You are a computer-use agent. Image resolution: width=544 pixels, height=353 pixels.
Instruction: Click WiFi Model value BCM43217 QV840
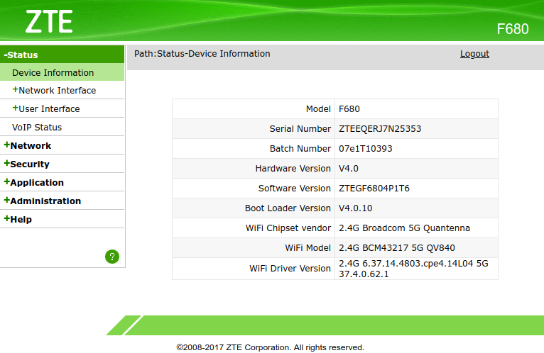[396, 247]
